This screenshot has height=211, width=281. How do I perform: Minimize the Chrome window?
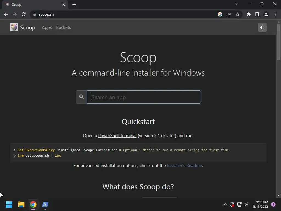249,4
